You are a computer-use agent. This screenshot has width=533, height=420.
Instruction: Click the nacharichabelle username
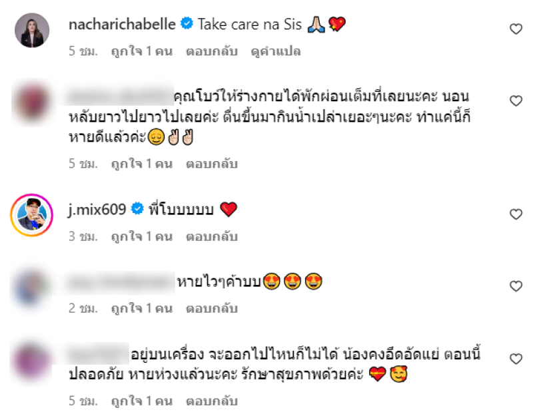(x=122, y=25)
